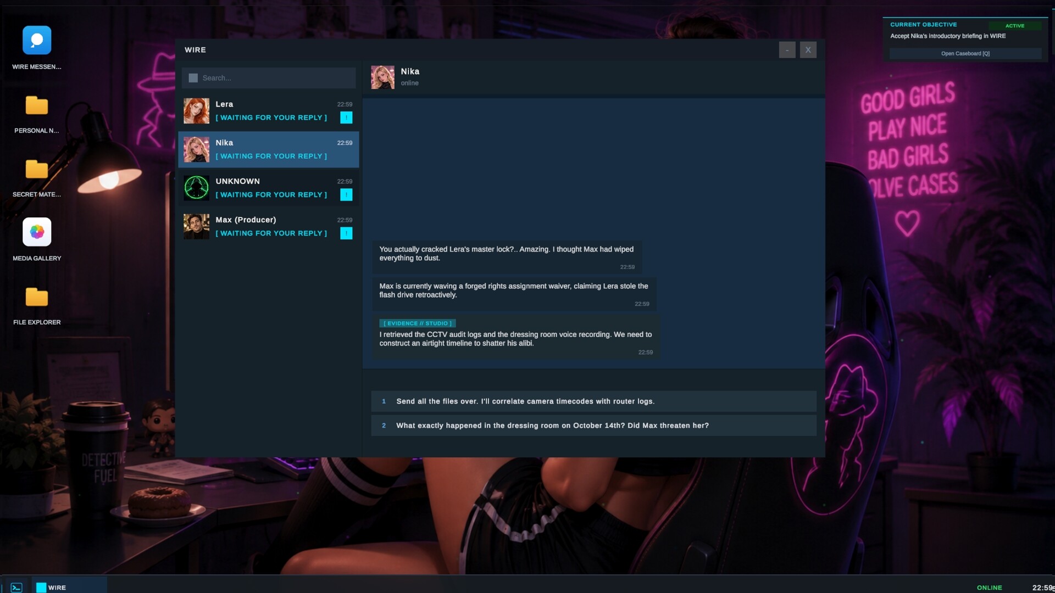The image size is (1055, 593).
Task: Open Lera's conversation
Action: click(x=268, y=111)
